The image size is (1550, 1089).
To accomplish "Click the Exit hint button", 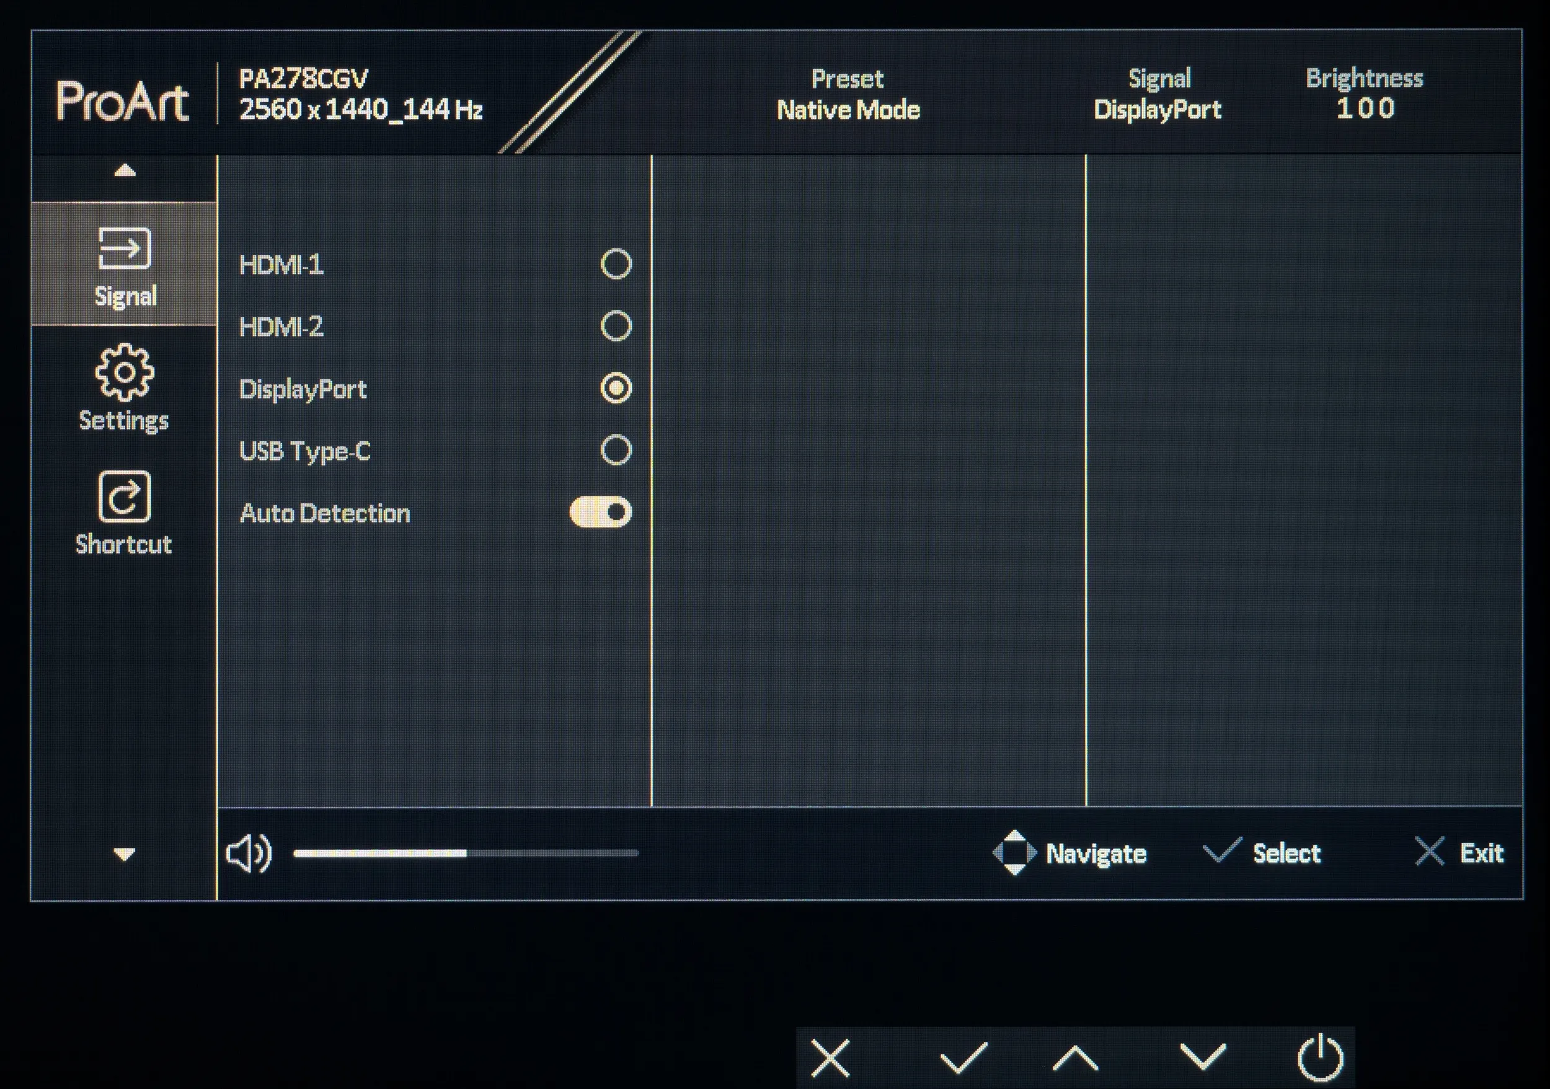I will (x=1459, y=853).
